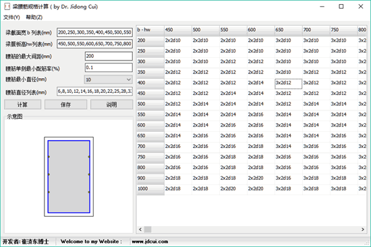Screen dimensions: 371x247
Task: Click the 腰筋的最大间距 input field
Action: coord(109,57)
